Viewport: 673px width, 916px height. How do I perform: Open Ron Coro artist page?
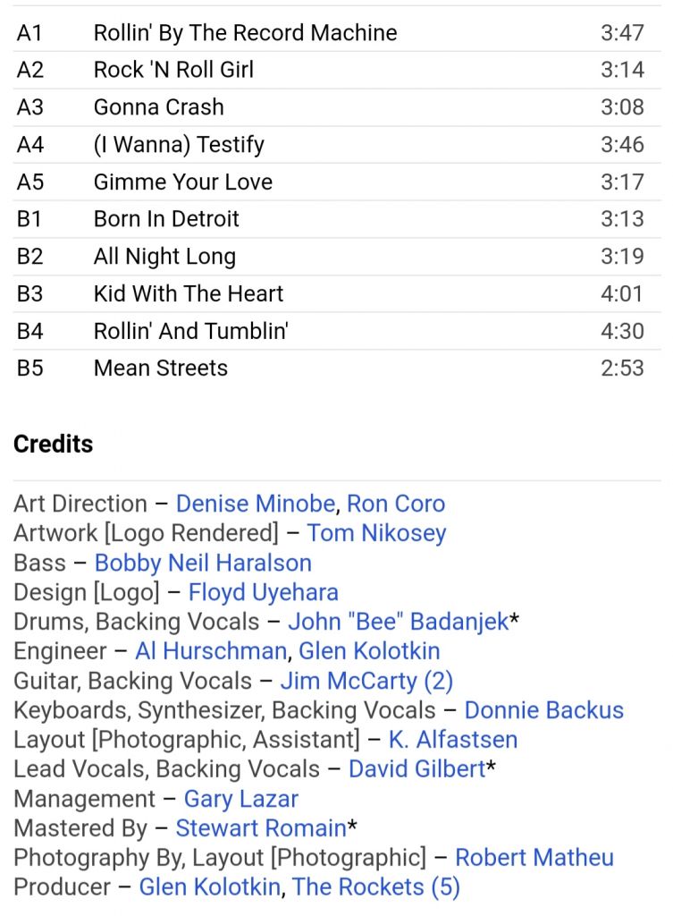point(396,504)
